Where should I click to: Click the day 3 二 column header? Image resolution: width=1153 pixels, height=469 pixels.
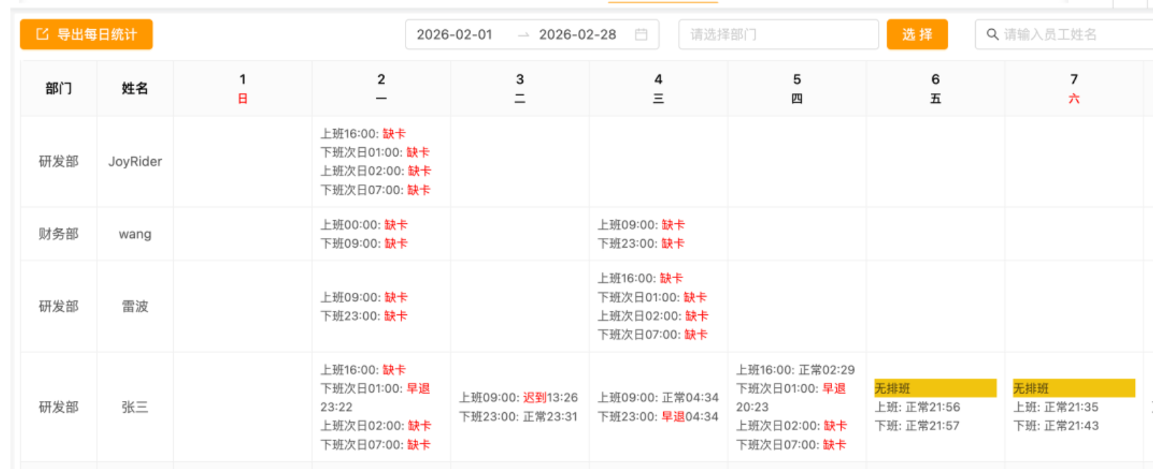(520, 88)
